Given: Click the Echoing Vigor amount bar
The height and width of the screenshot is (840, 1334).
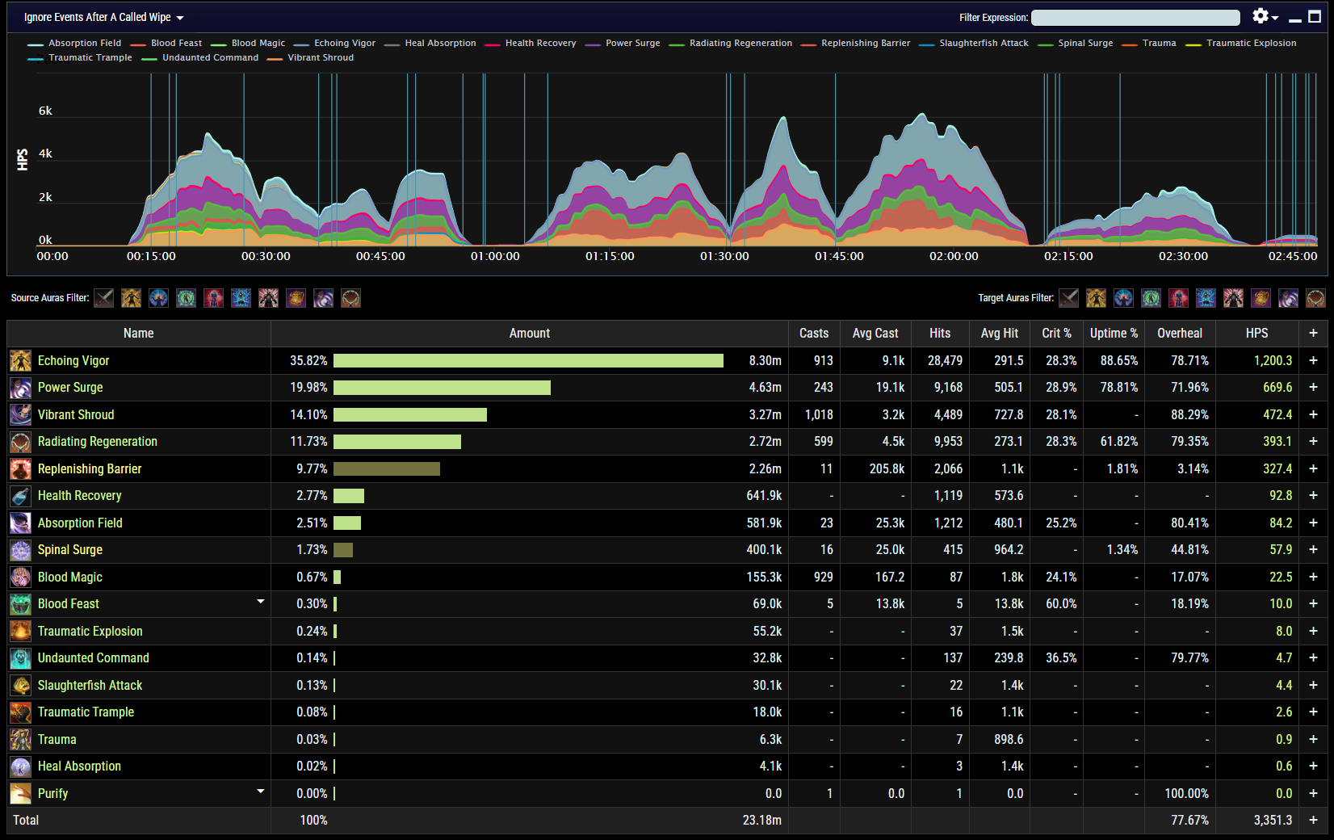Looking at the screenshot, I should [528, 361].
